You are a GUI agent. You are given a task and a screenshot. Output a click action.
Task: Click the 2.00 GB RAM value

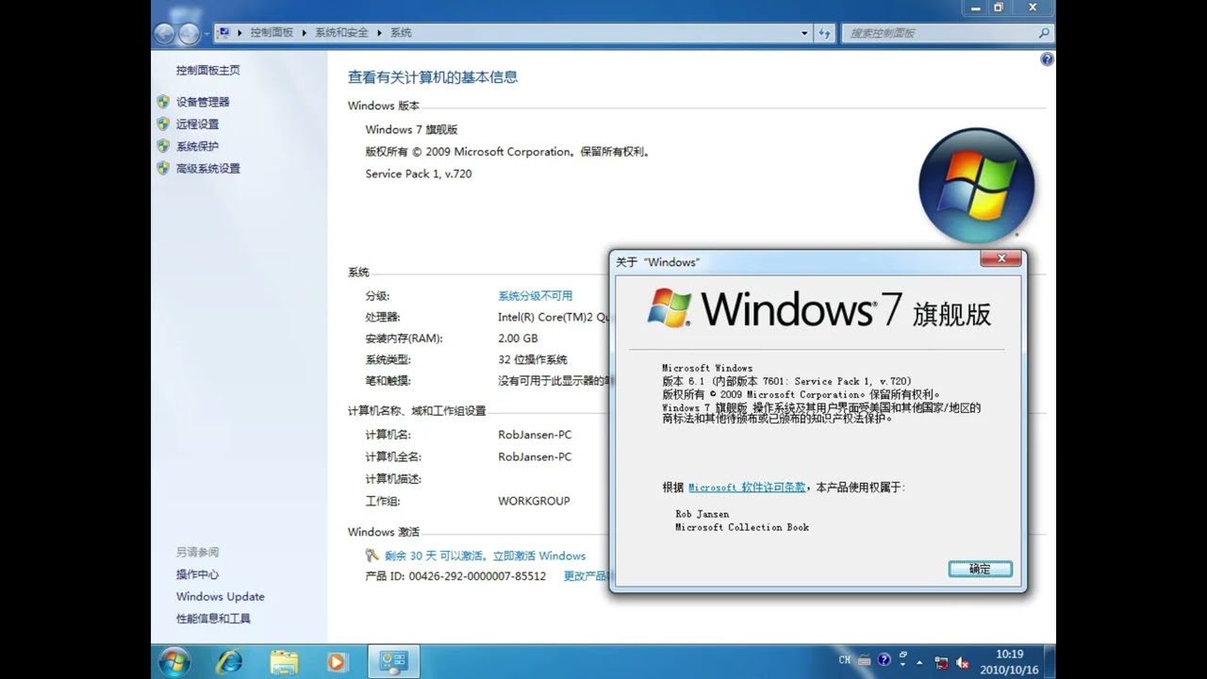pyautogui.click(x=518, y=339)
